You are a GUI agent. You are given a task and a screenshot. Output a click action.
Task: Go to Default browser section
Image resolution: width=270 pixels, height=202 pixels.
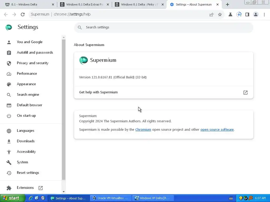[30, 105]
